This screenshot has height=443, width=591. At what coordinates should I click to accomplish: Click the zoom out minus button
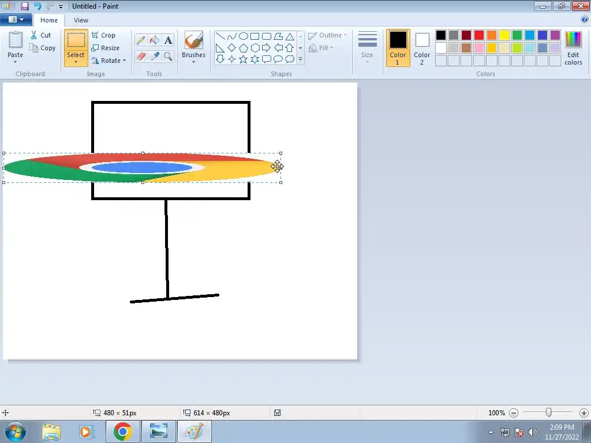pyautogui.click(x=513, y=413)
